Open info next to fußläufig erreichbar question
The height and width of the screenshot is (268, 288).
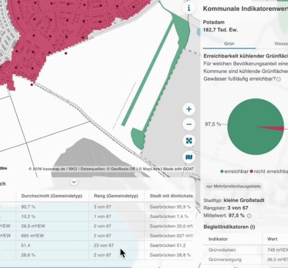coord(278,79)
